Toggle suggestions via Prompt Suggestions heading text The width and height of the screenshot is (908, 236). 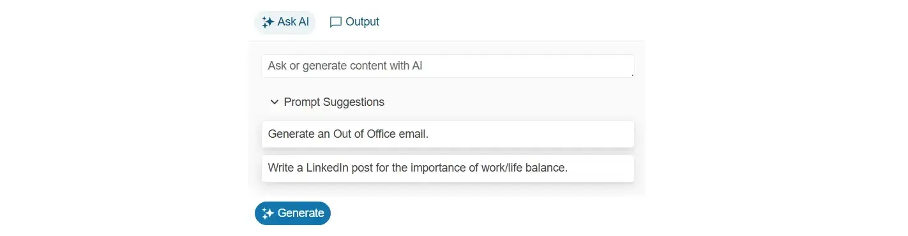coord(334,102)
